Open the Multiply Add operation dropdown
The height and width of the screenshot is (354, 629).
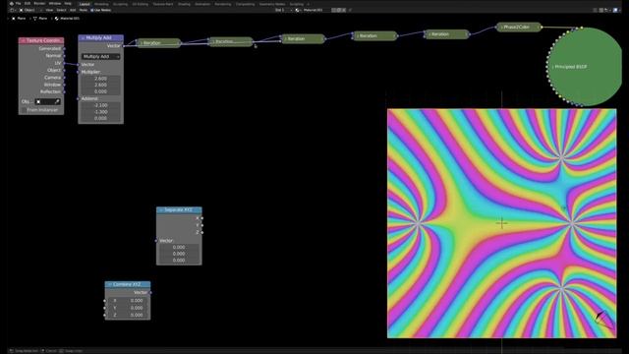[x=100, y=57]
